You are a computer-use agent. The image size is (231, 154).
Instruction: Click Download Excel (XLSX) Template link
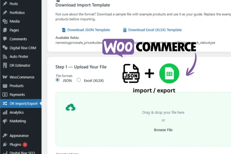155,30
